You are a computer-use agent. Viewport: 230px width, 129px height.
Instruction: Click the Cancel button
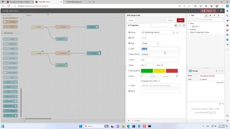(x=170, y=20)
